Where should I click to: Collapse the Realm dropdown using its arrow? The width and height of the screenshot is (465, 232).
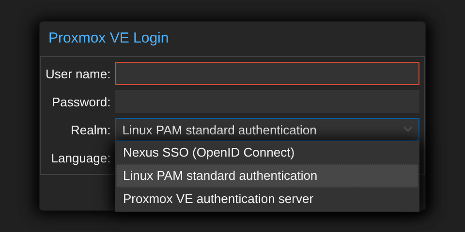pyautogui.click(x=408, y=130)
